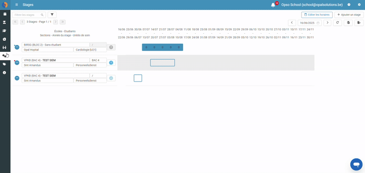Open the tags sidebar icon

point(5,64)
